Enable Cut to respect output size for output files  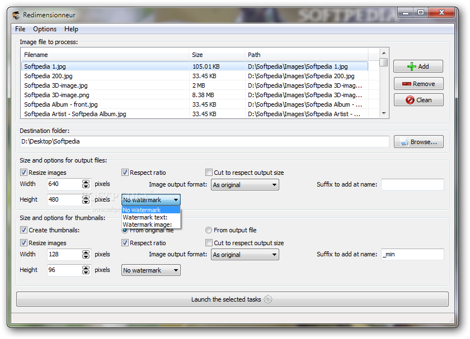[209, 173]
